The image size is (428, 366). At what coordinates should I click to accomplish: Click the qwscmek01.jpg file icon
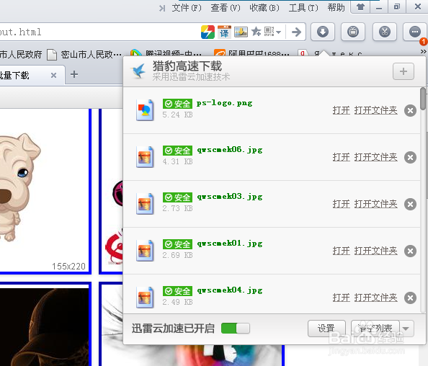click(145, 251)
